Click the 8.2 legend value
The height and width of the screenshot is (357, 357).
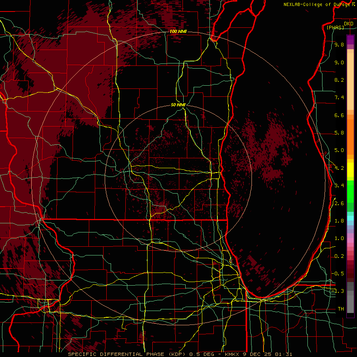[x=339, y=80]
